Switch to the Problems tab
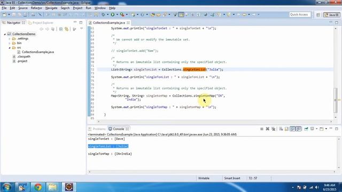Image resolution: width=342 pixels, height=192 pixels. (x=97, y=129)
